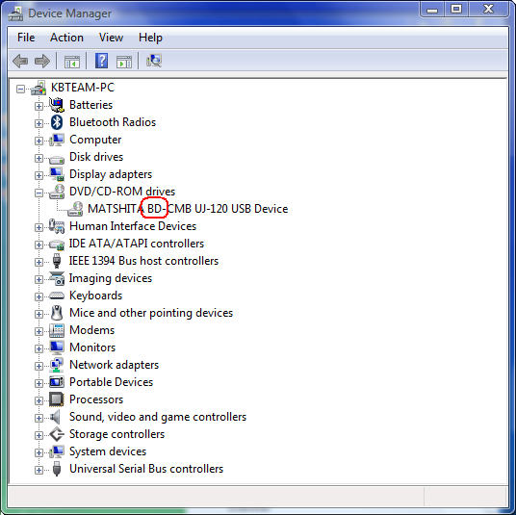This screenshot has height=515, width=516.
Task: Click the Show/Hide Action Pane toolbar icon
Action: [124, 62]
